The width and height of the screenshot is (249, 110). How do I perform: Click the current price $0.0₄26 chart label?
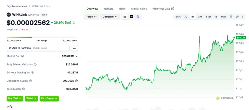[x=241, y=38]
